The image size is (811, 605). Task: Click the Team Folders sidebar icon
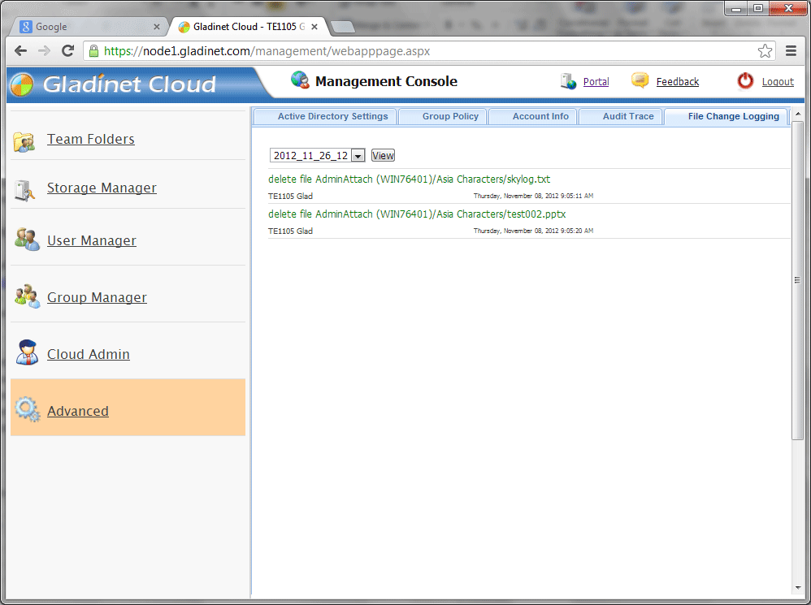click(x=24, y=141)
